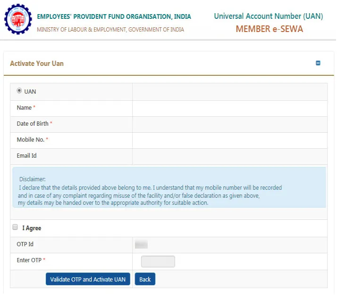Collapse the Activate Your Uan panel

pos(318,63)
